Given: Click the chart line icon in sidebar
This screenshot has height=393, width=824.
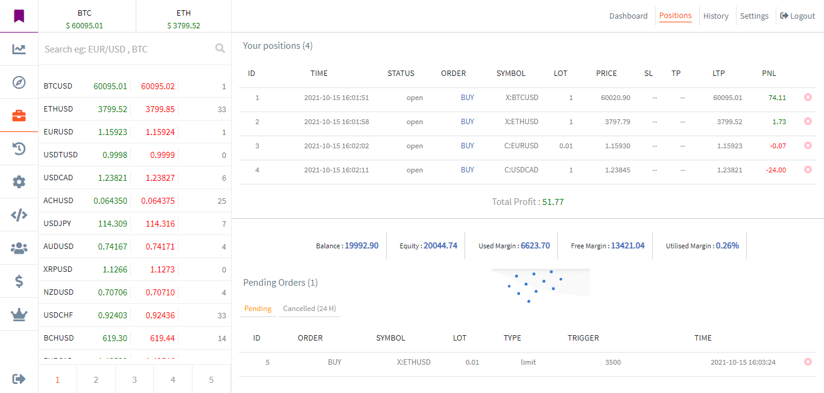Looking at the screenshot, I should point(19,49).
